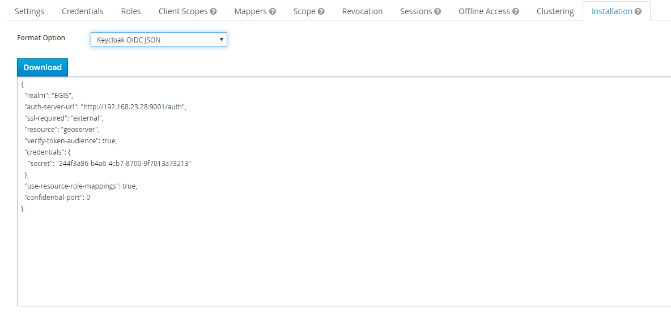Click the question mark icon next to Mappers
This screenshot has height=316, width=671.
click(x=273, y=11)
